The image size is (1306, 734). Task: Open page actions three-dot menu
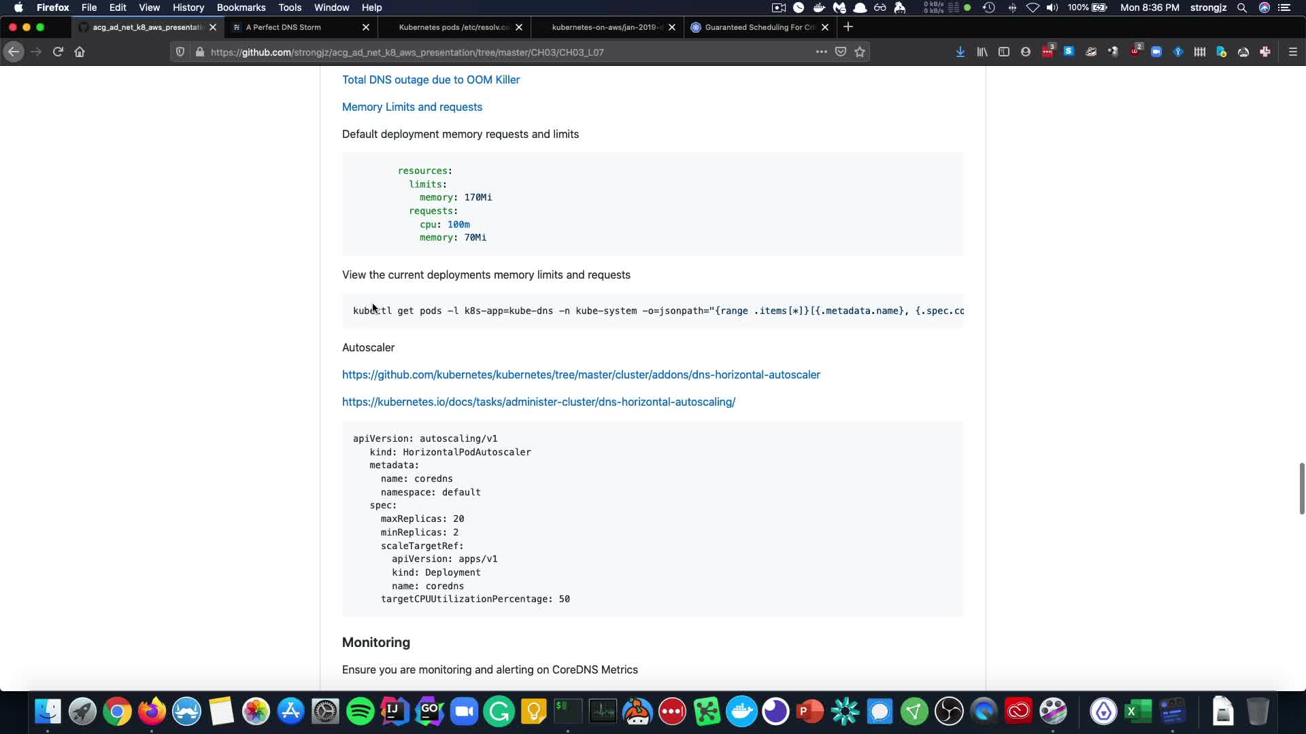pos(821,52)
